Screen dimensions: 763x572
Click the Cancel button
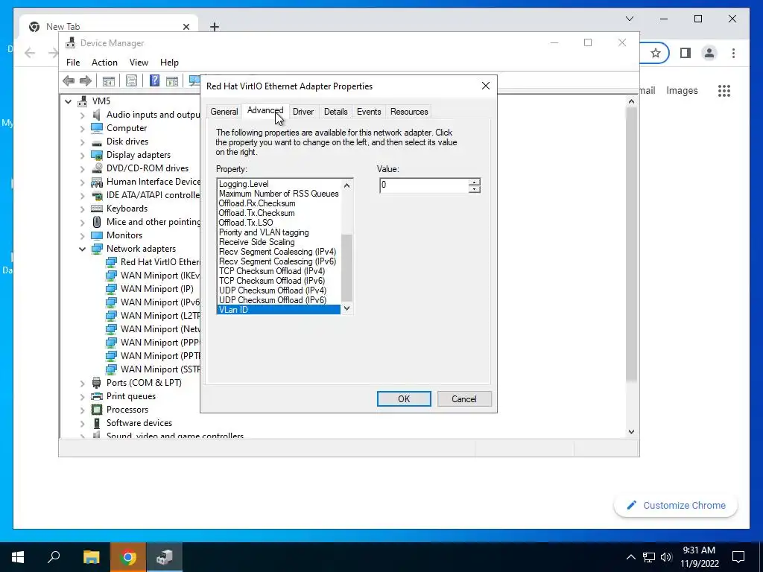[x=464, y=399]
